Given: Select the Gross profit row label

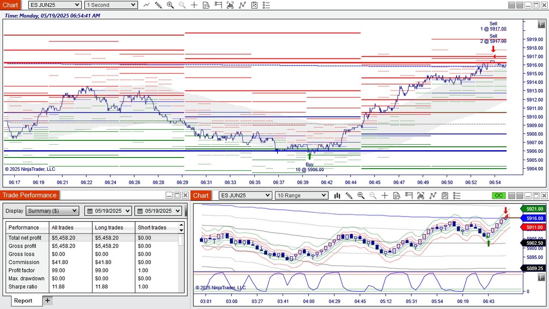Looking at the screenshot, I should [22, 246].
